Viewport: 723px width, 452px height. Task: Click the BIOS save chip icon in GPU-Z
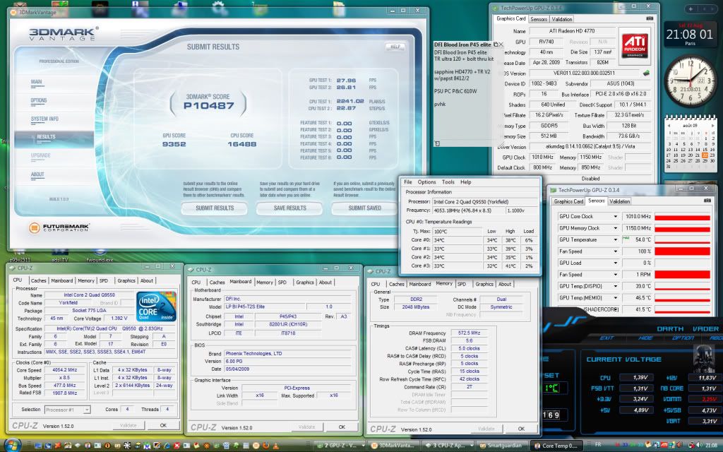(645, 73)
